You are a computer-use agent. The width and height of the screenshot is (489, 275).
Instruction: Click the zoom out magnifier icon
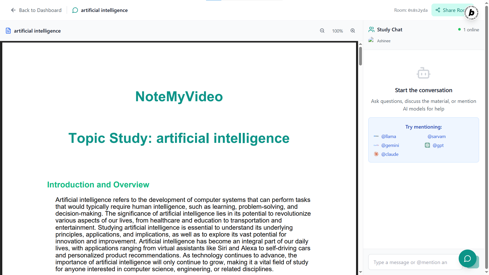322,31
